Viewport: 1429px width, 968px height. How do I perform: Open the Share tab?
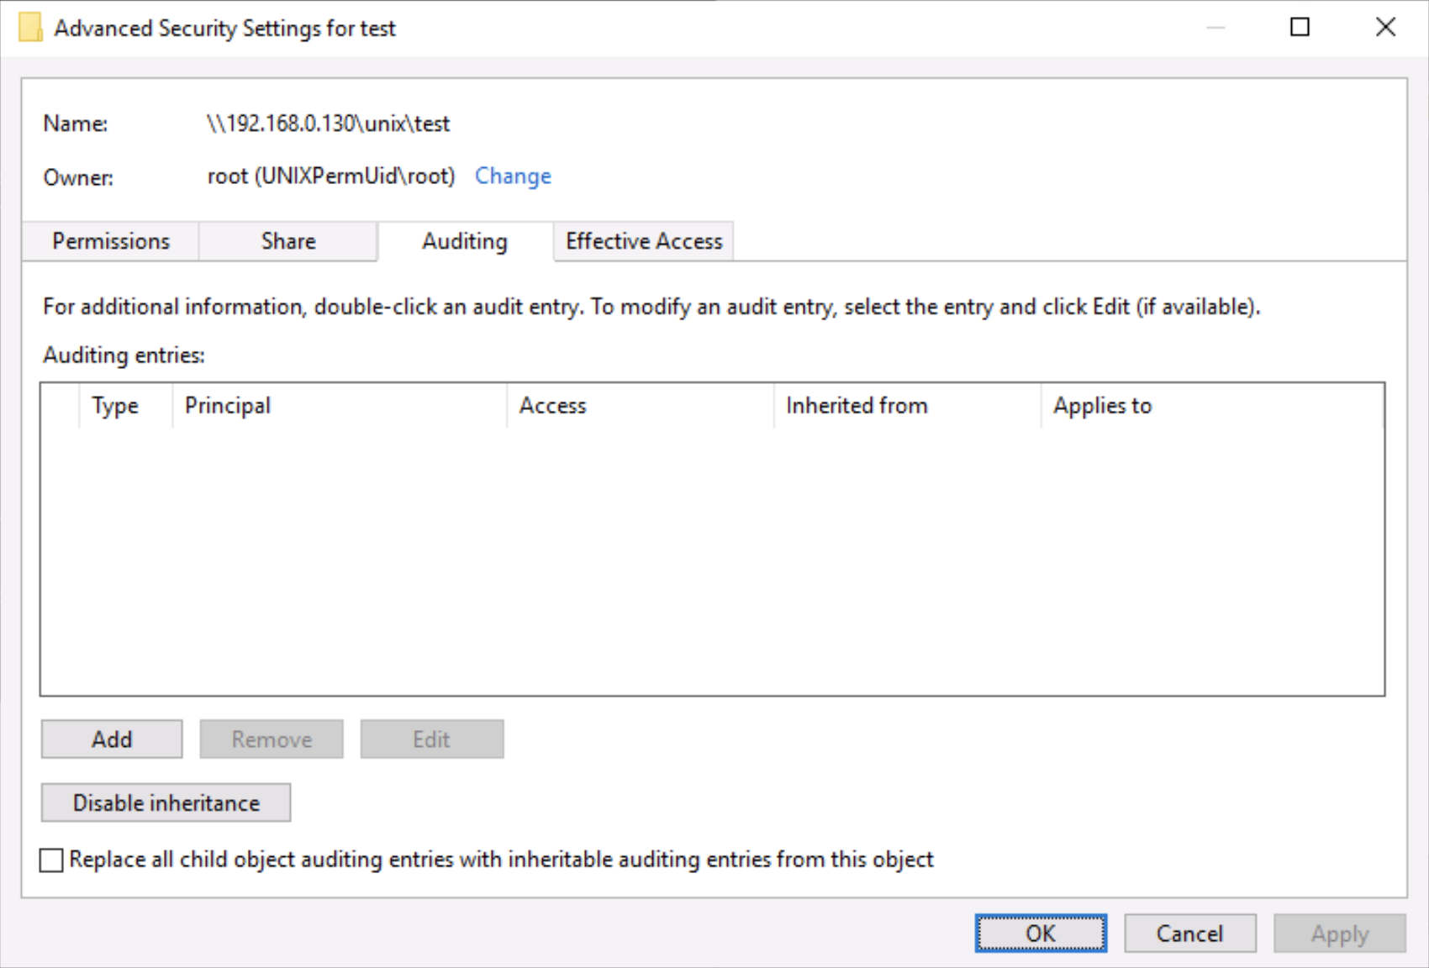click(288, 242)
